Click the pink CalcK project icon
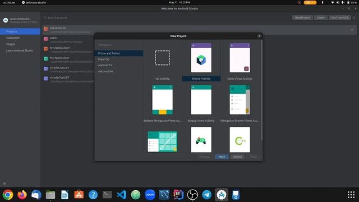Viewport: 359px width, 202px height. (x=46, y=39)
